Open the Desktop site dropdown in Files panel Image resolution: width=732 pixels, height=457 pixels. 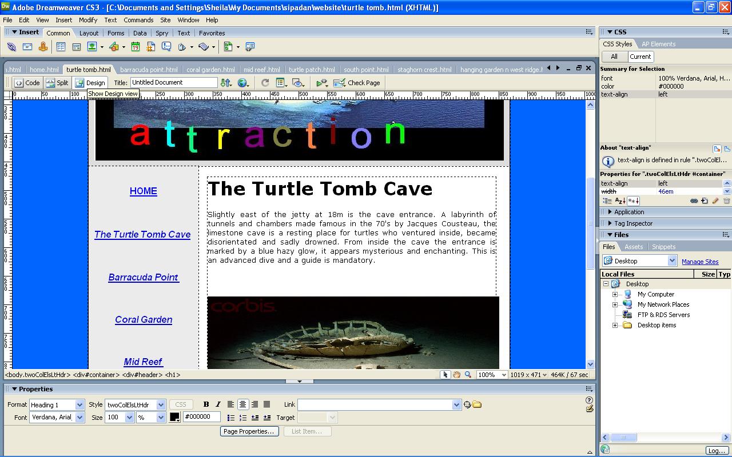click(x=639, y=261)
